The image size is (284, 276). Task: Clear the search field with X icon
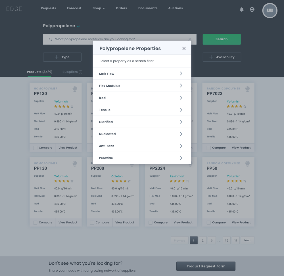(190, 39)
